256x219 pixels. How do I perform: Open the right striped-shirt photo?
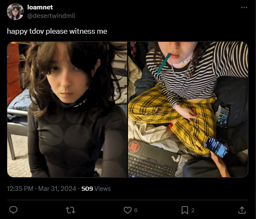pyautogui.click(x=188, y=109)
